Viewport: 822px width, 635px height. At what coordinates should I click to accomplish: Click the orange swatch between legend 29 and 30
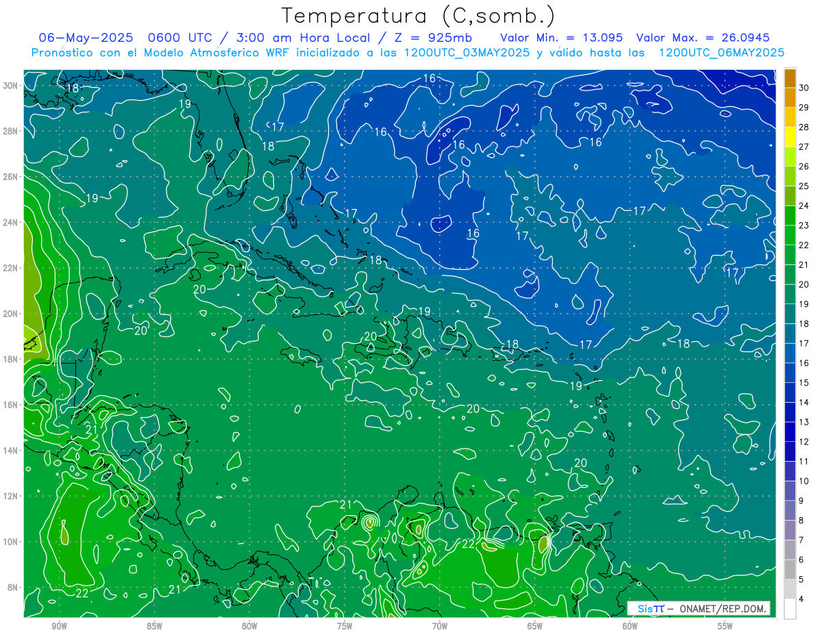790,97
